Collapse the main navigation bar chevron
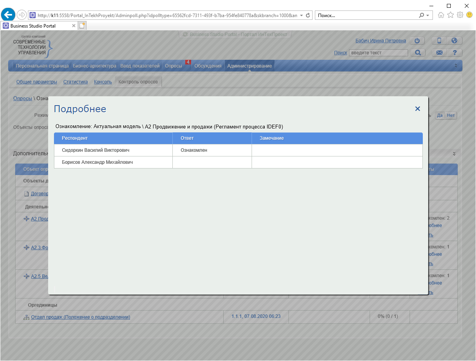This screenshot has width=476, height=361. (x=456, y=66)
